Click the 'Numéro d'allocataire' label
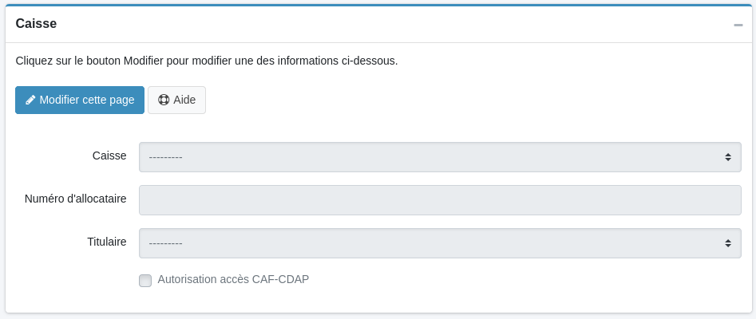756x319 pixels. tap(76, 199)
